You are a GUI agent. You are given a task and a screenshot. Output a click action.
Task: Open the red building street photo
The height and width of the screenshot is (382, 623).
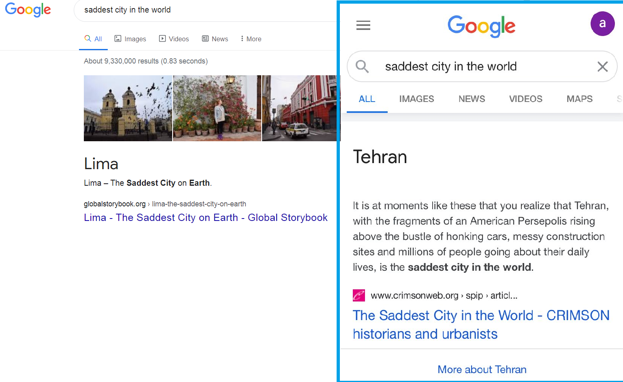click(x=299, y=108)
